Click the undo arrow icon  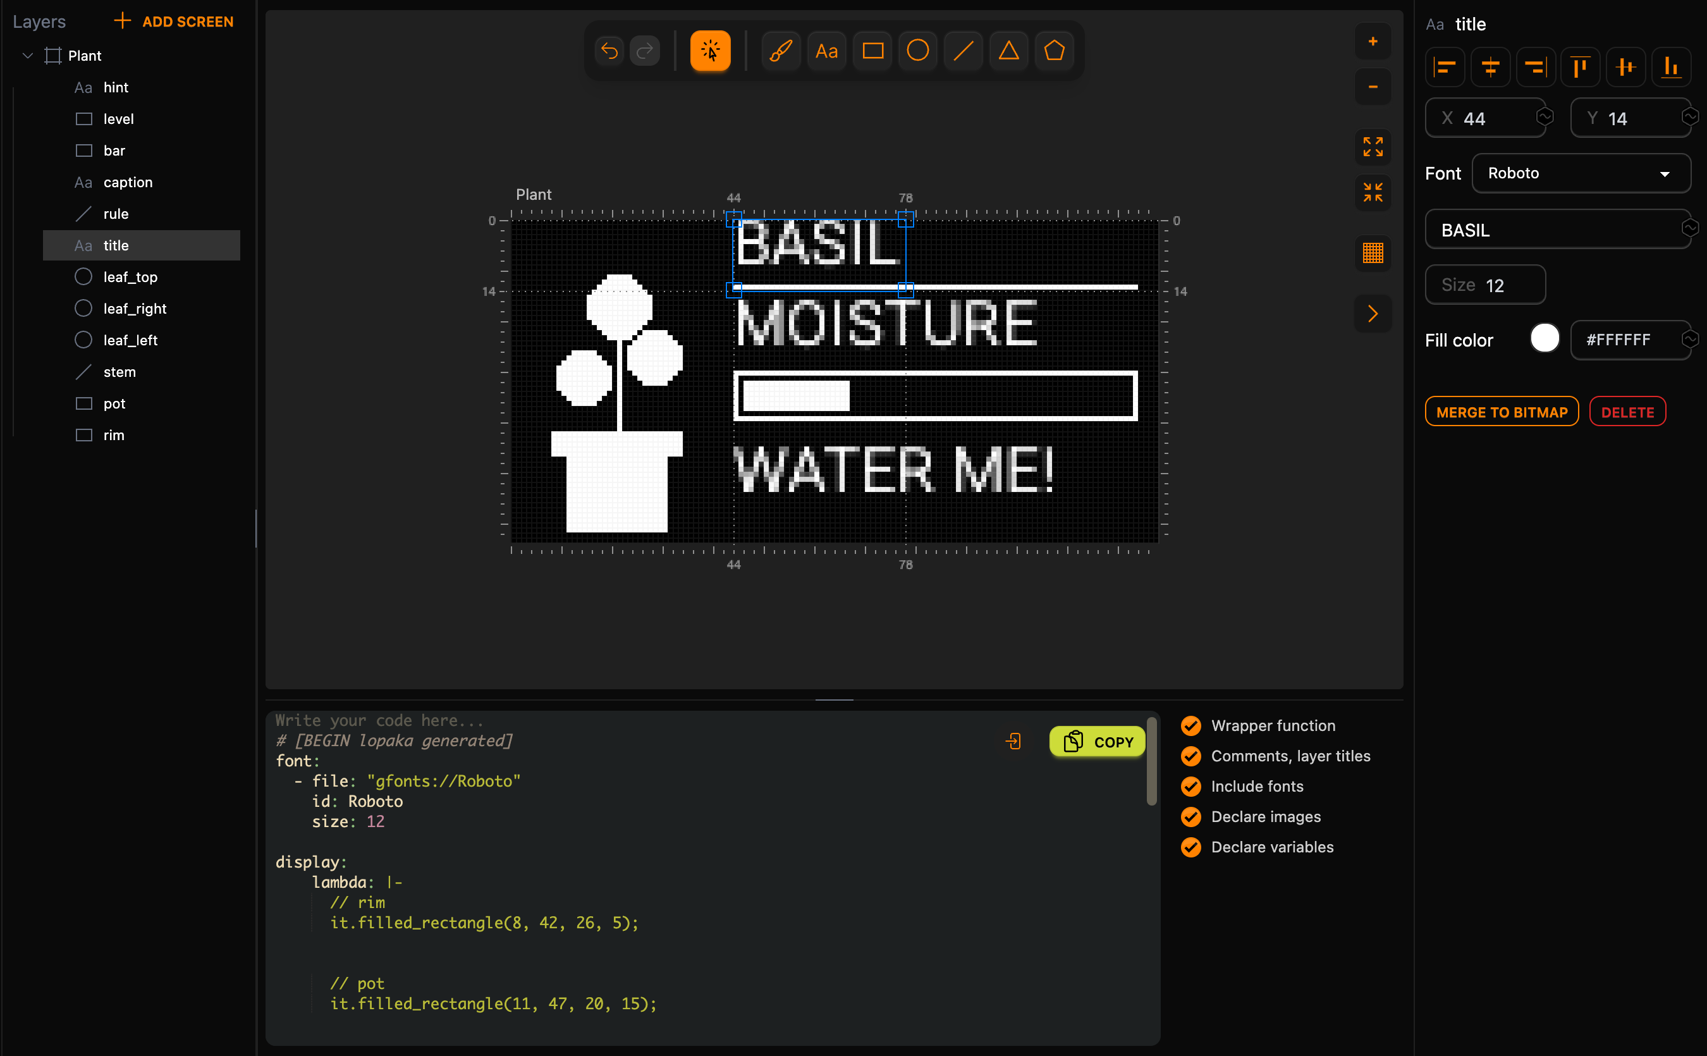coord(609,51)
